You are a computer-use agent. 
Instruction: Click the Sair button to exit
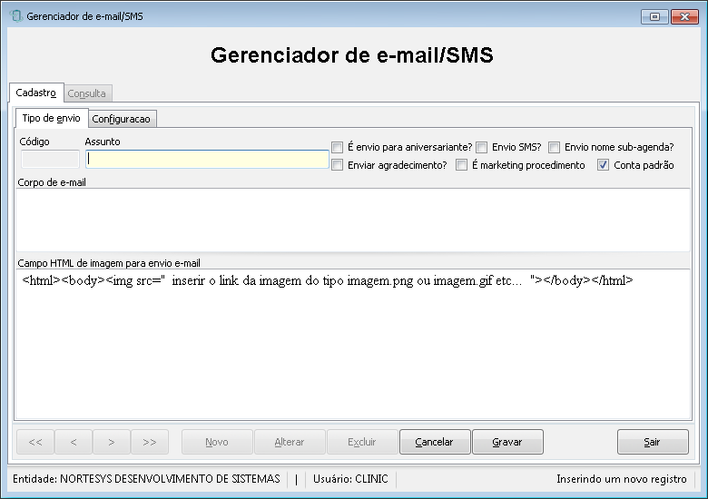pos(653,442)
